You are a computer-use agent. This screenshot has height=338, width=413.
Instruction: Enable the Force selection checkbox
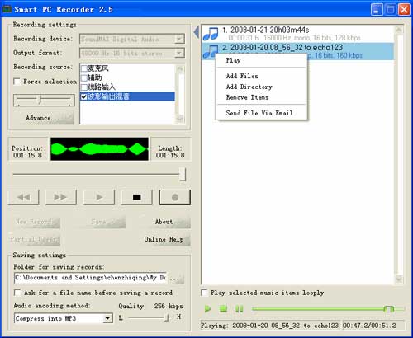(x=17, y=82)
